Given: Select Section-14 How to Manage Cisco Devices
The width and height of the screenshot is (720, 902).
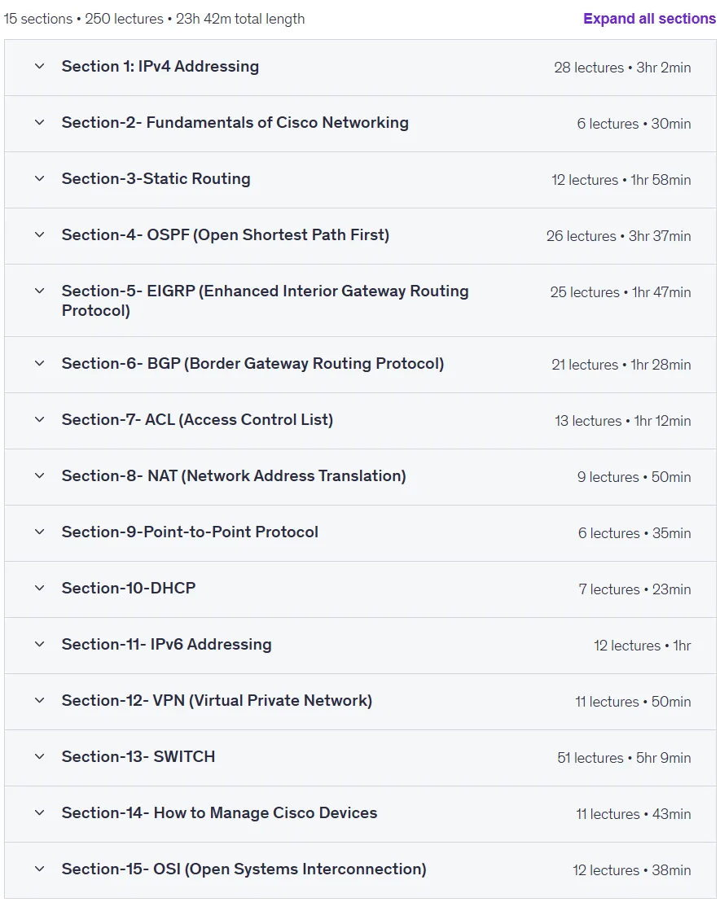Looking at the screenshot, I should pyautogui.click(x=219, y=812).
